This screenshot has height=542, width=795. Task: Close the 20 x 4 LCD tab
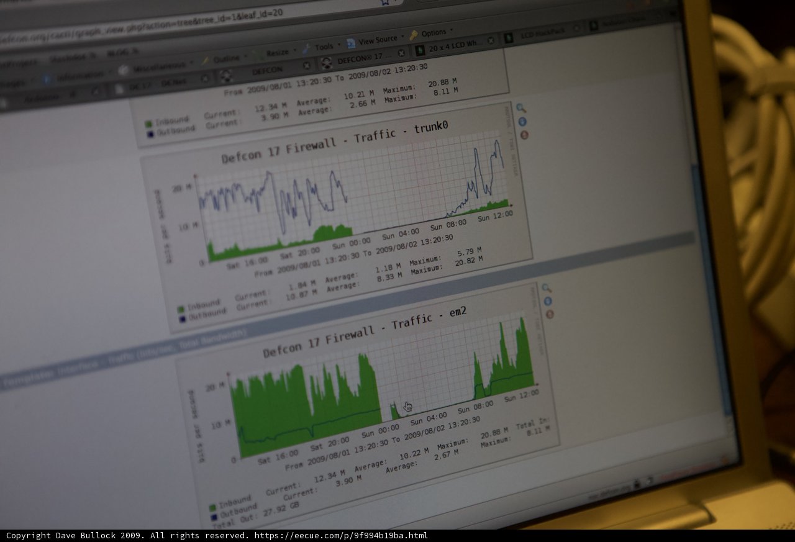pyautogui.click(x=491, y=41)
